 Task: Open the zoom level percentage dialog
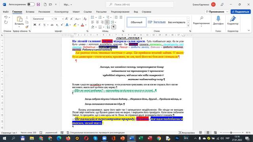[x=248, y=133]
